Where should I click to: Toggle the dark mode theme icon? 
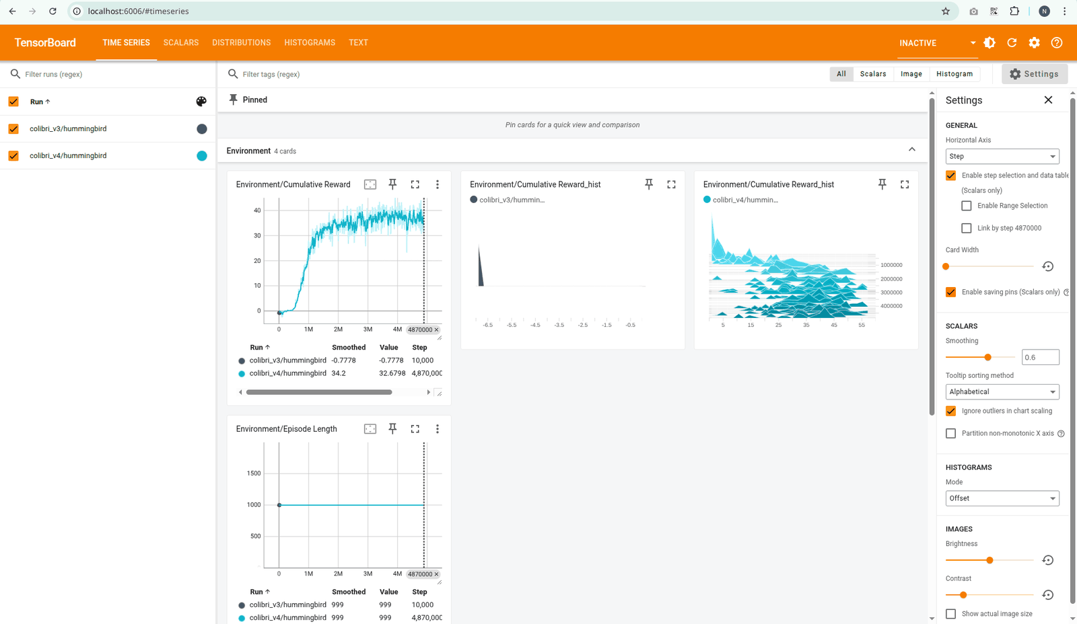(x=989, y=42)
